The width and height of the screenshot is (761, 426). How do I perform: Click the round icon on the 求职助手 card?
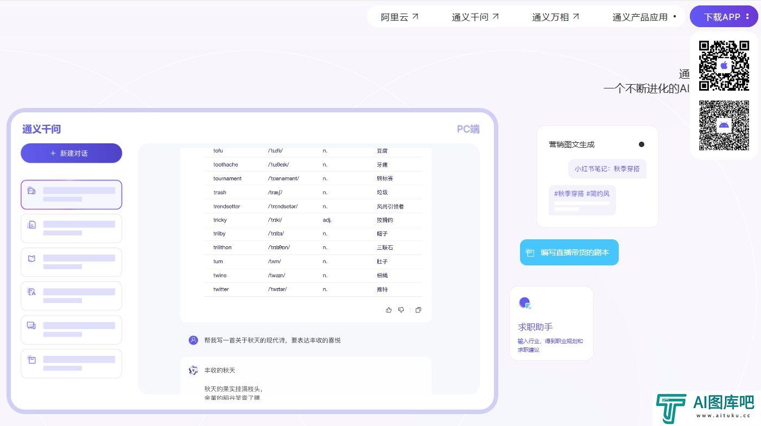coord(525,303)
